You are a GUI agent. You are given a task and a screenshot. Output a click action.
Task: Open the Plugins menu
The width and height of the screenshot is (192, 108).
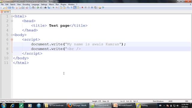tap(63, 4)
